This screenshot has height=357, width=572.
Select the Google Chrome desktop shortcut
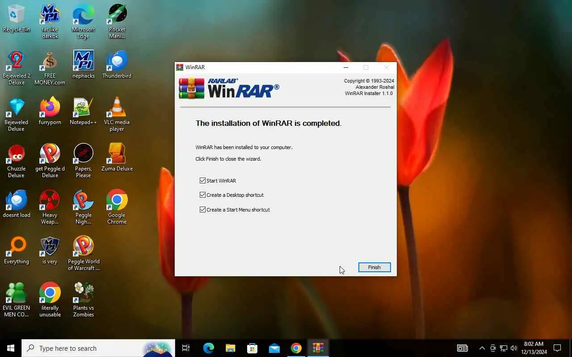click(x=117, y=207)
